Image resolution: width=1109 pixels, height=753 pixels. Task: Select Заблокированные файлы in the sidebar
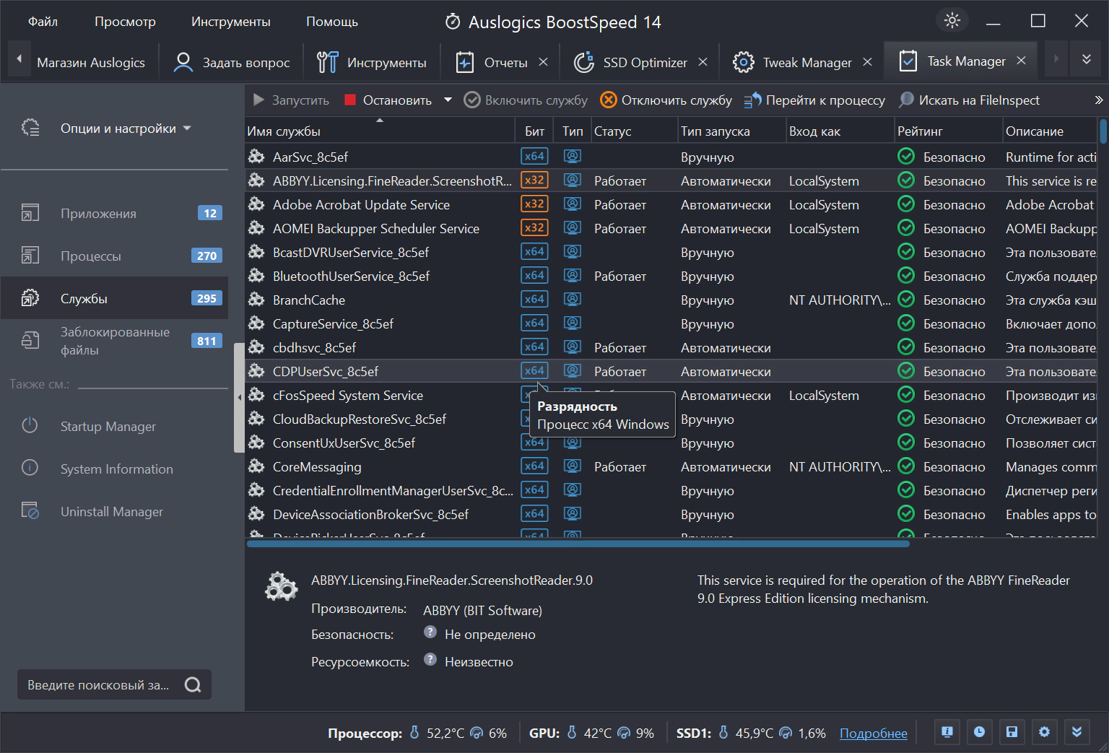(115, 341)
